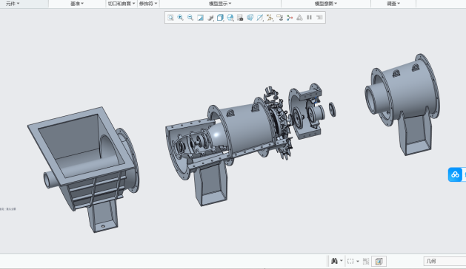Open the 修饰符 group dropdown

tap(148, 4)
